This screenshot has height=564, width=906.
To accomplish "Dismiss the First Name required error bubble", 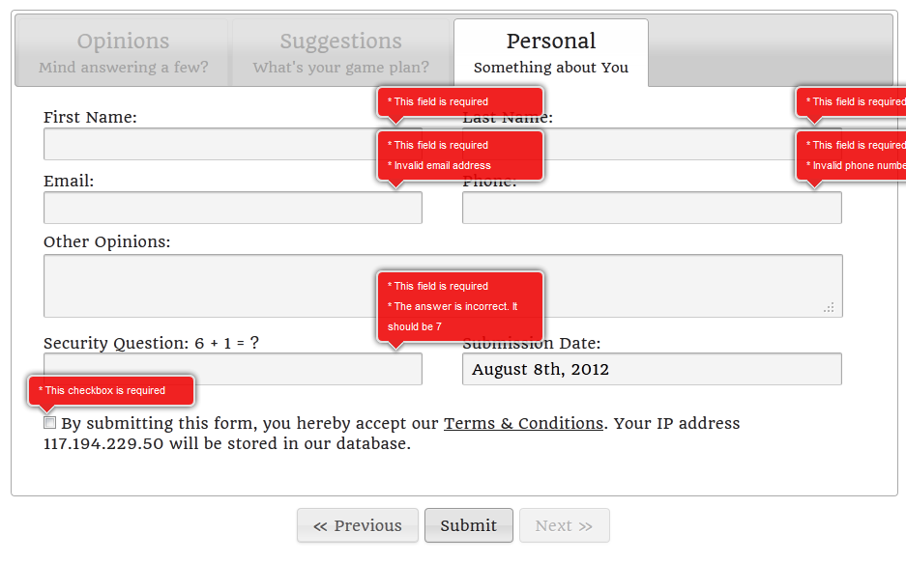I will [460, 101].
